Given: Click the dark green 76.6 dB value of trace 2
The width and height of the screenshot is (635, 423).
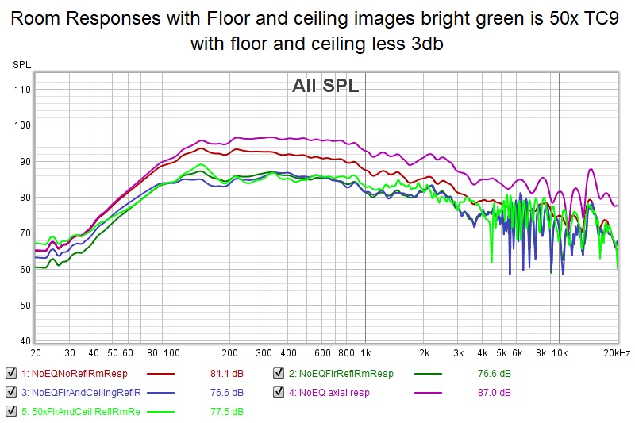Looking at the screenshot, I should pos(494,373).
